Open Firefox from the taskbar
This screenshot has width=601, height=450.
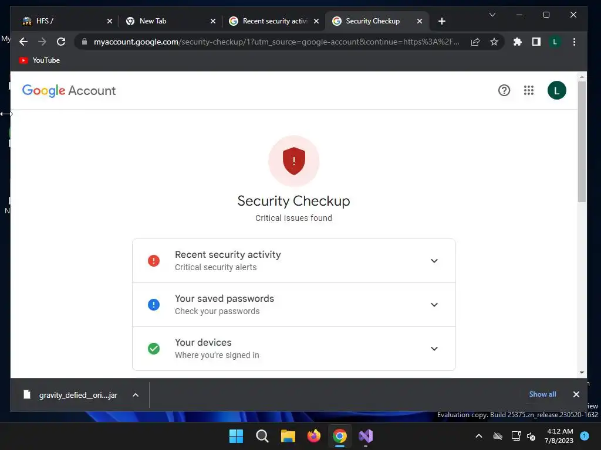(x=314, y=436)
